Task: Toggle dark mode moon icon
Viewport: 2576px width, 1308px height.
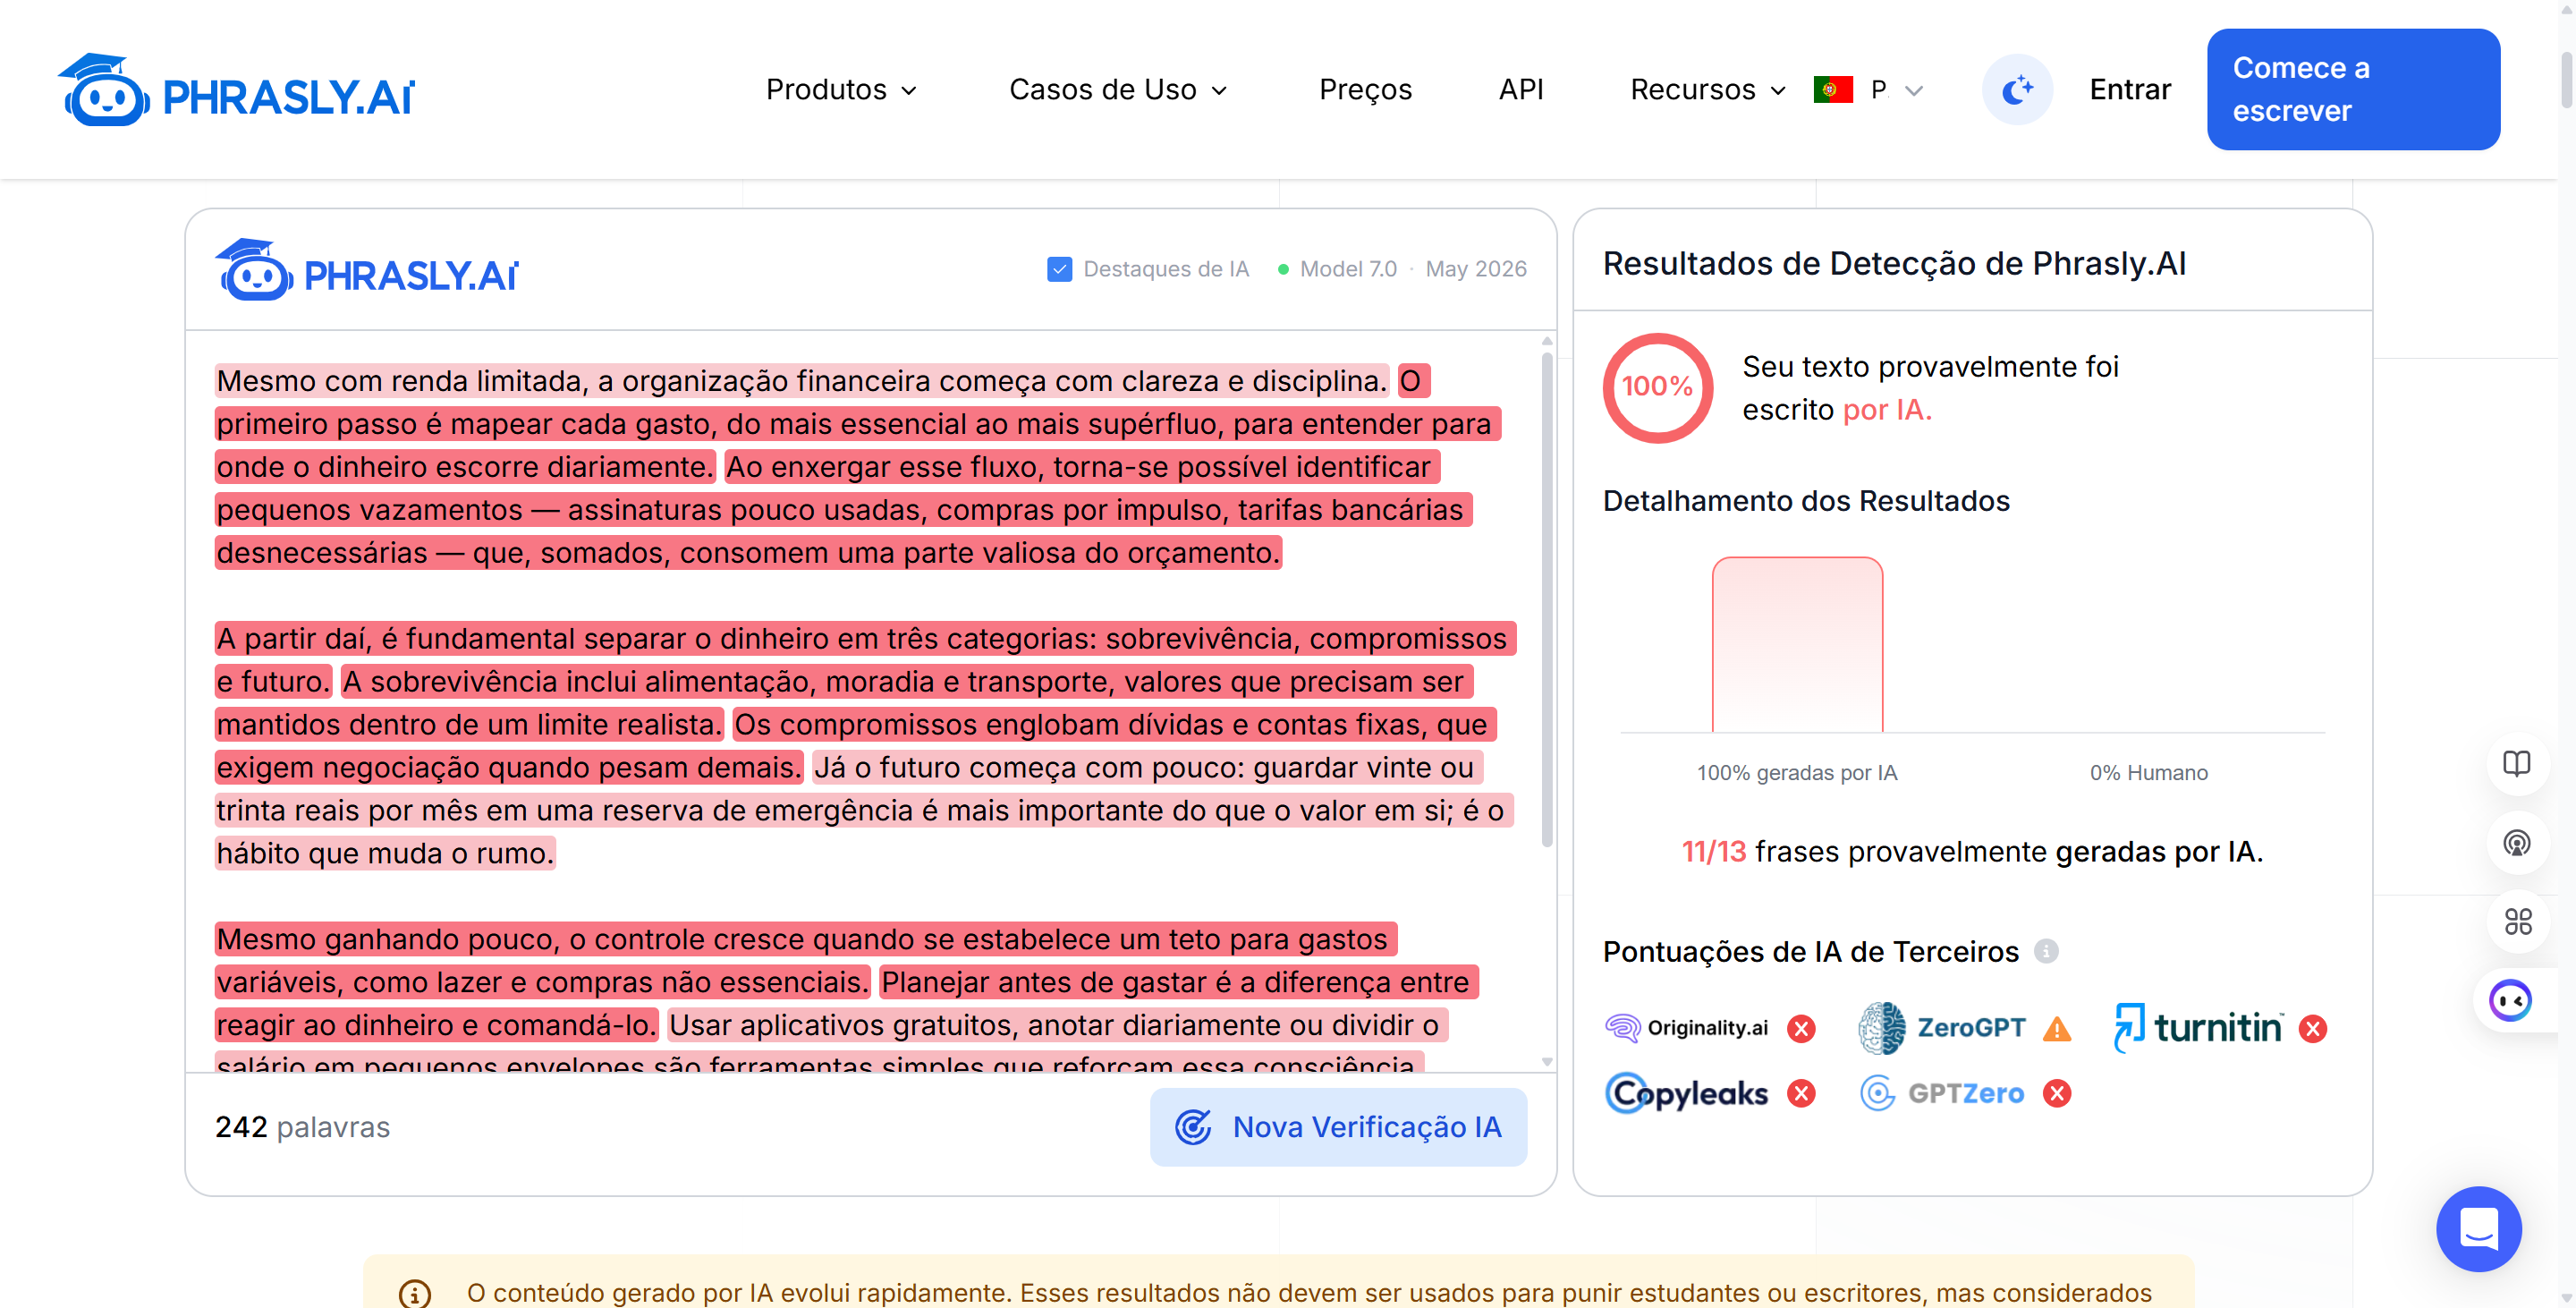Action: click(x=2018, y=89)
